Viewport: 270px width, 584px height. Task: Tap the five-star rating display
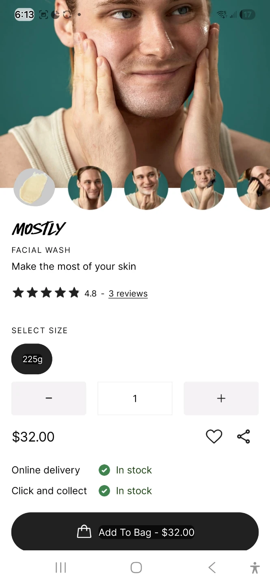click(46, 293)
